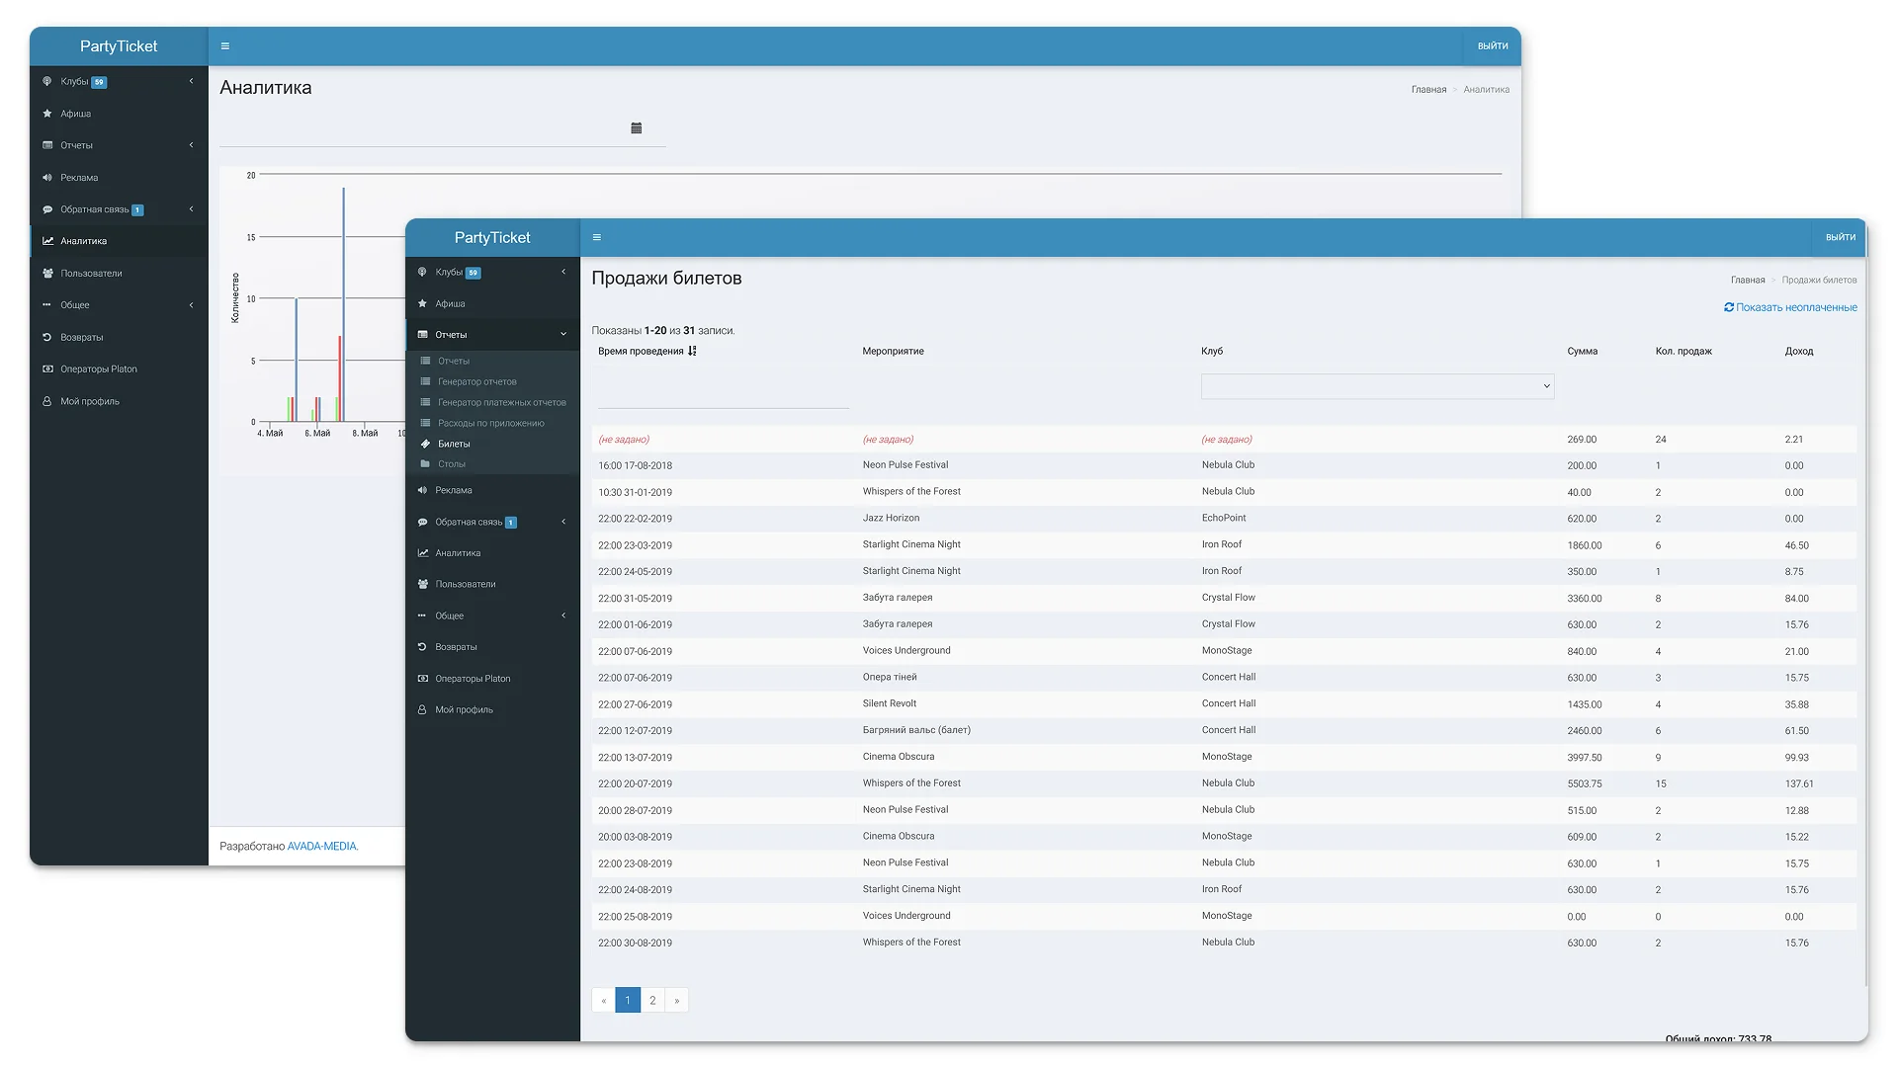The image size is (1898, 1067).
Task: Click date cell 22:00 12-07-2019
Action: (635, 731)
